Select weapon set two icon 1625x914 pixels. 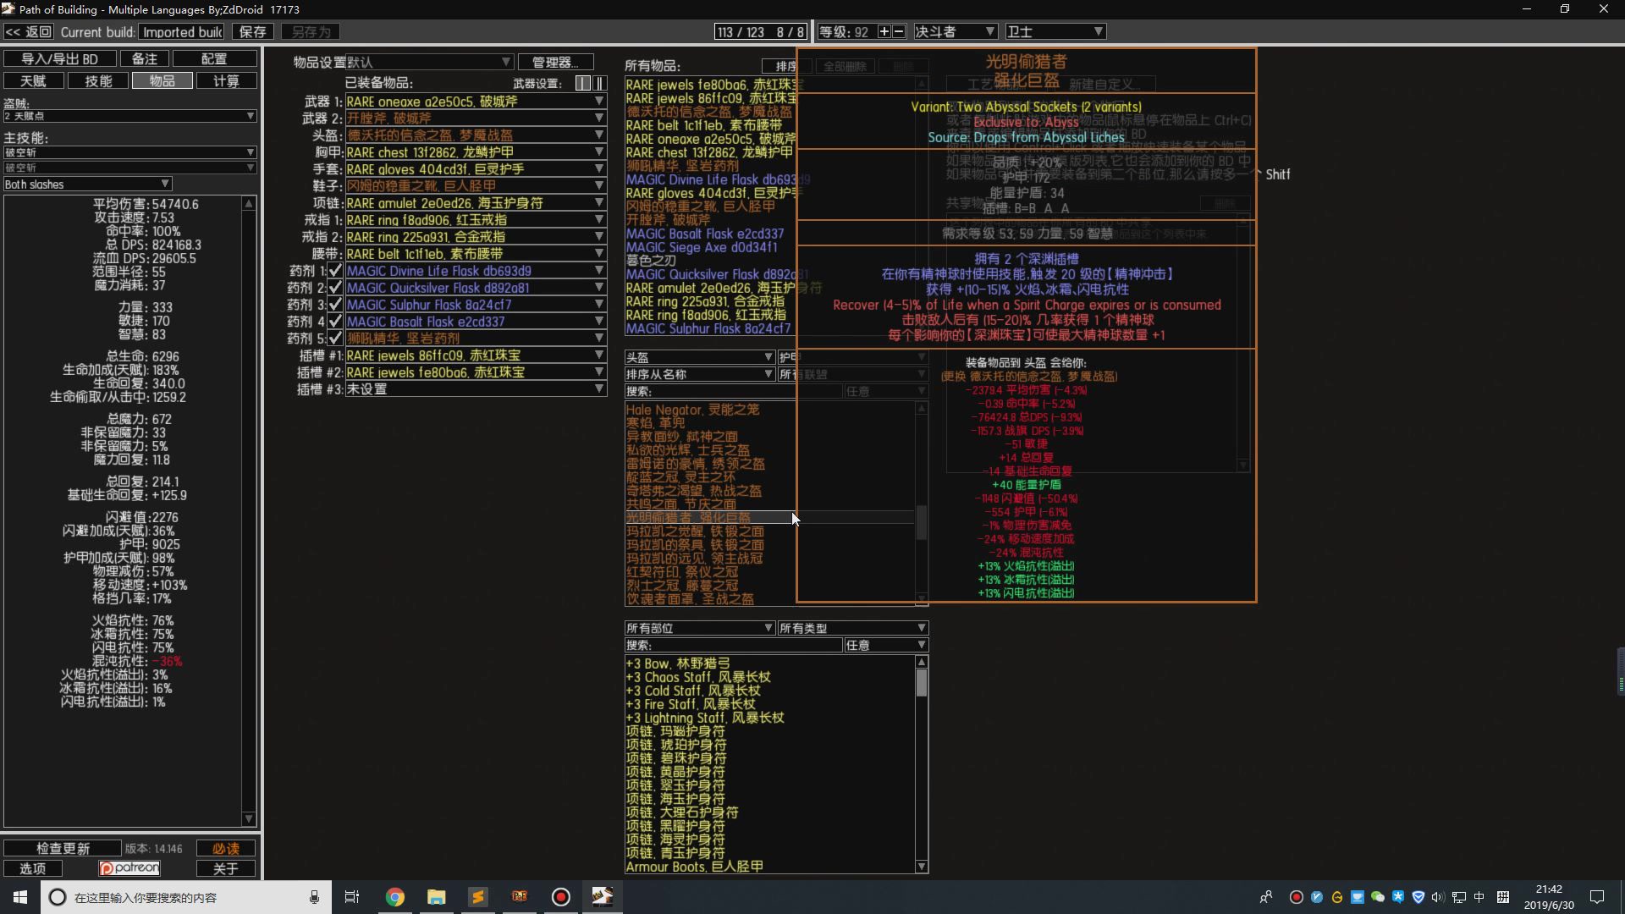pos(599,83)
